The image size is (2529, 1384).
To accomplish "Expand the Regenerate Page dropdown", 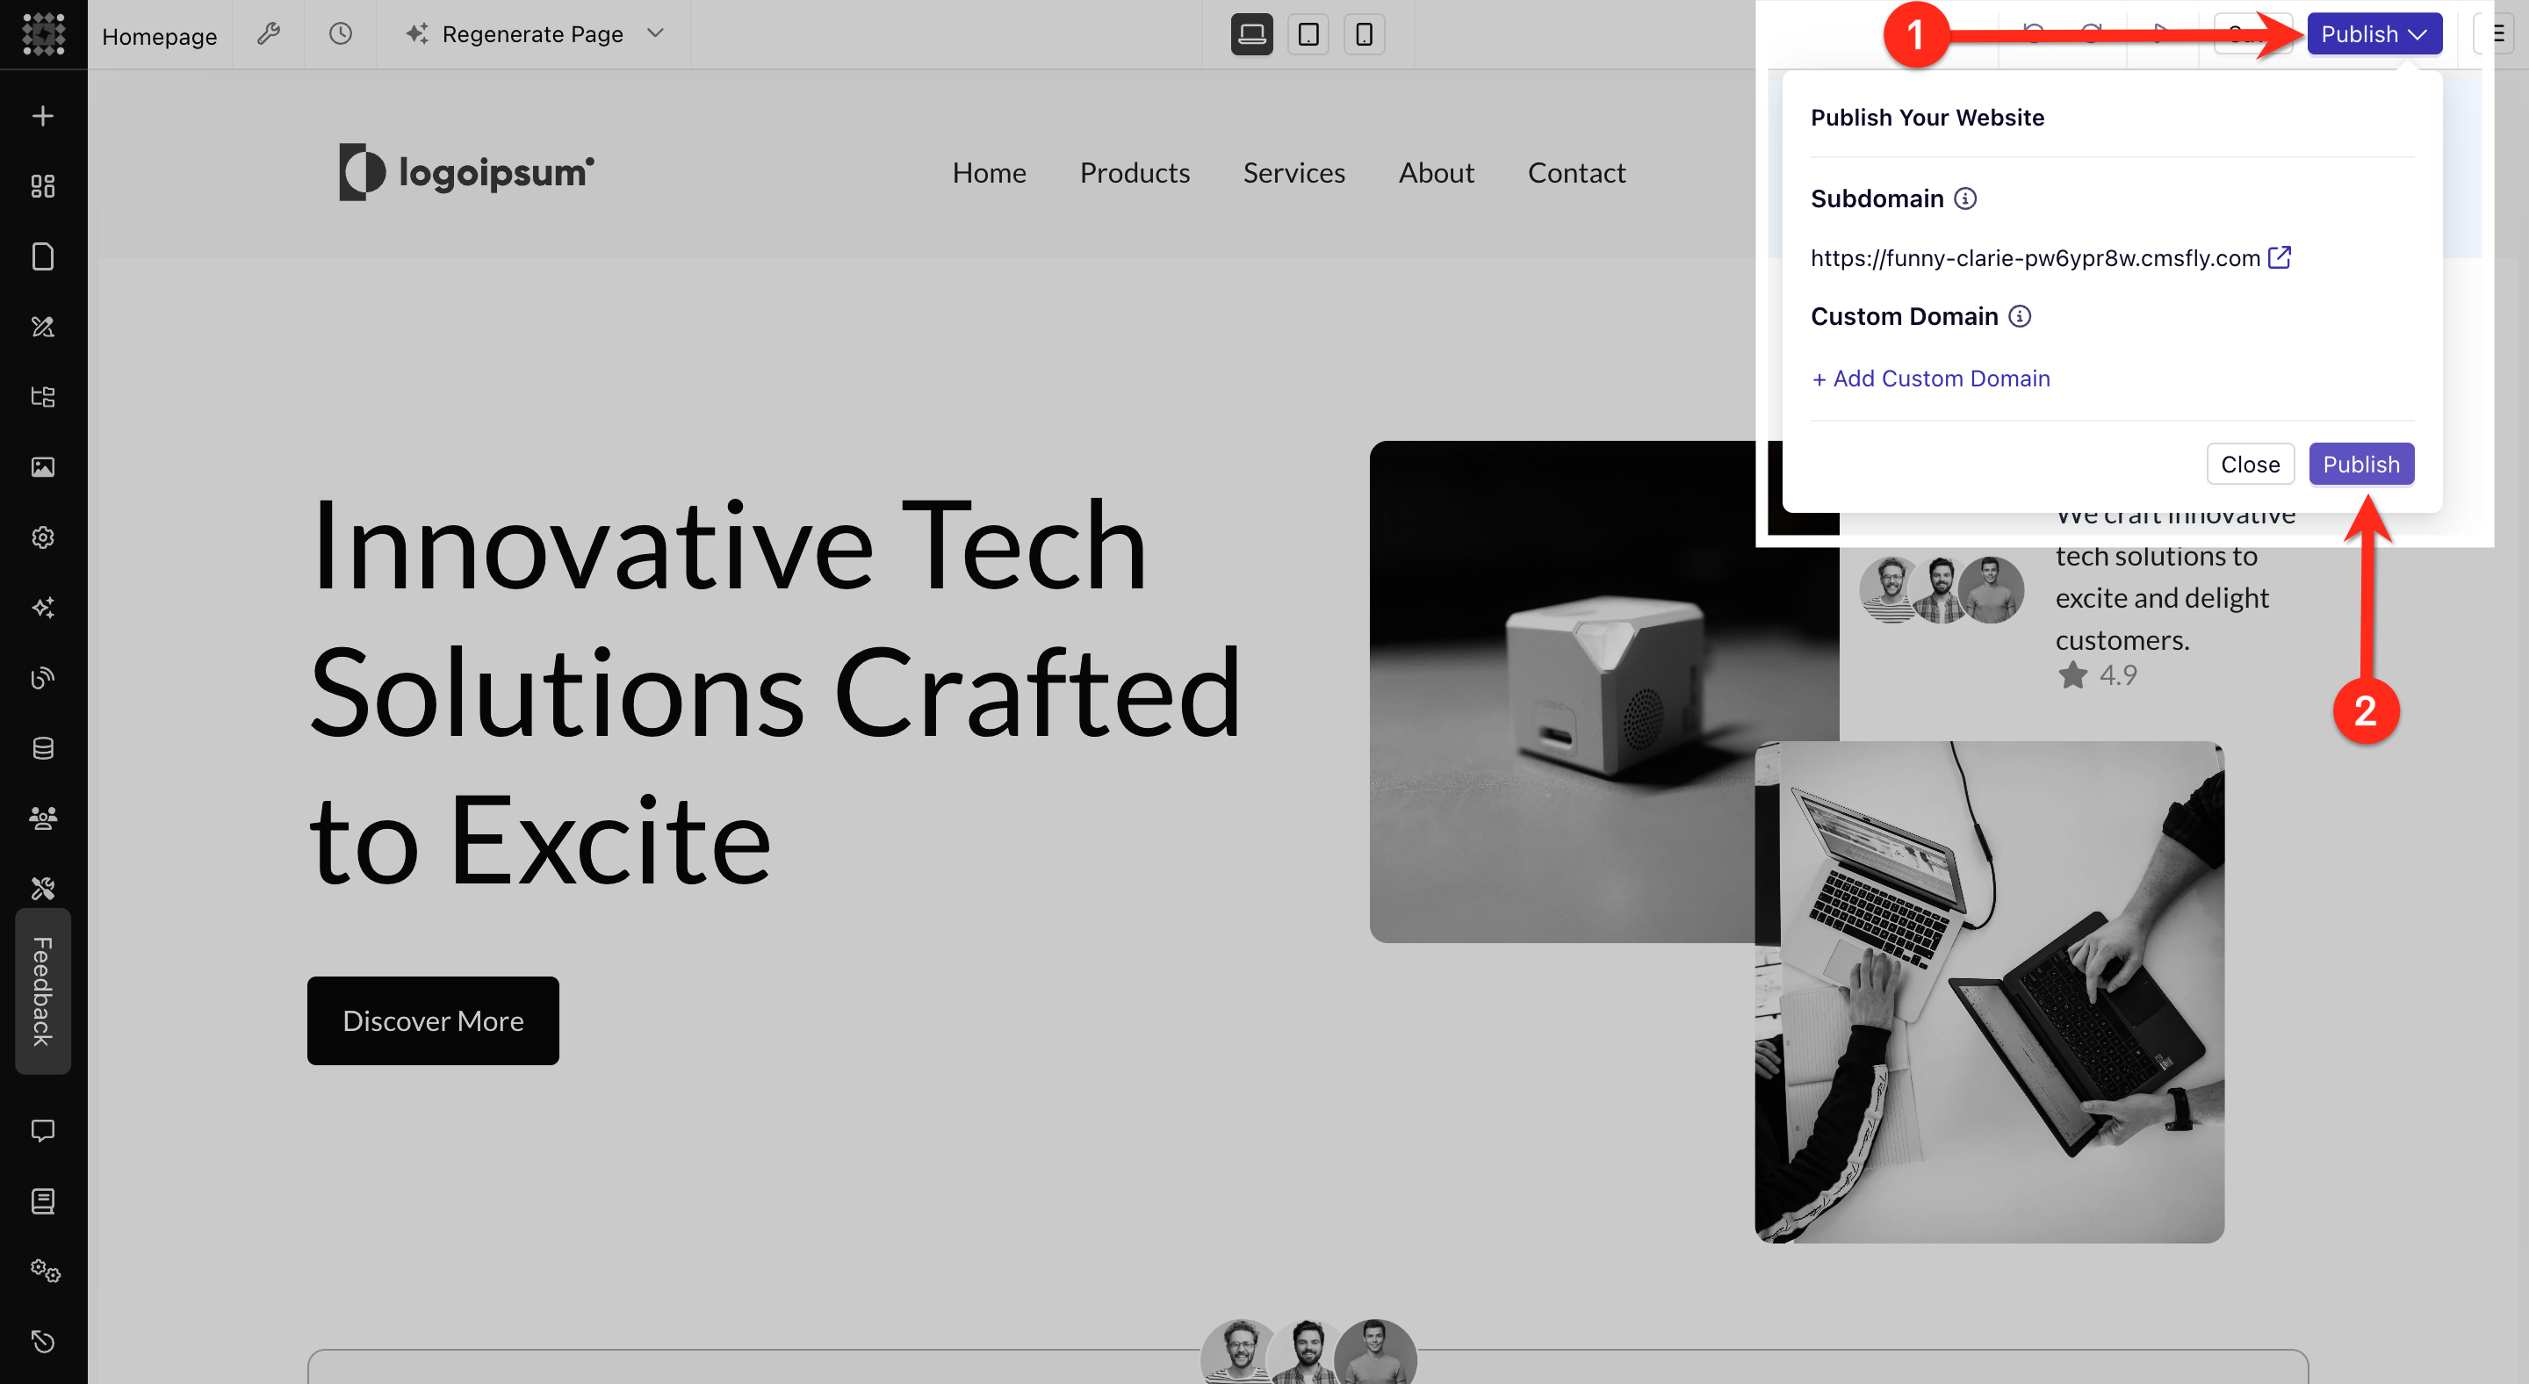I will [x=656, y=33].
